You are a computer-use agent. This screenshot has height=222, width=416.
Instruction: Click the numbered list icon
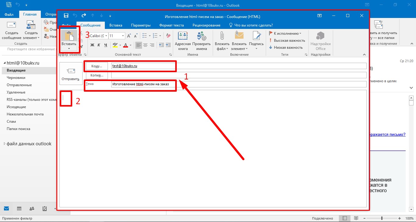155,36
